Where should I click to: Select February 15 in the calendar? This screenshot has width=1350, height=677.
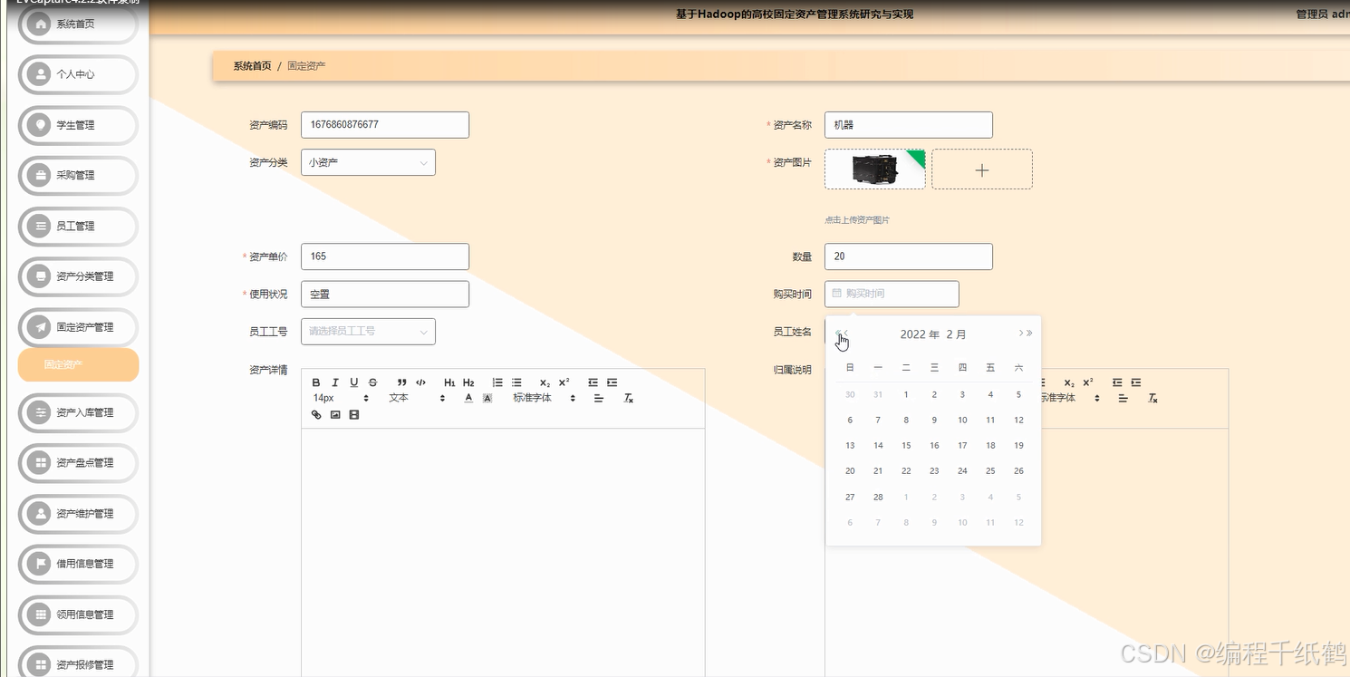pyautogui.click(x=906, y=445)
